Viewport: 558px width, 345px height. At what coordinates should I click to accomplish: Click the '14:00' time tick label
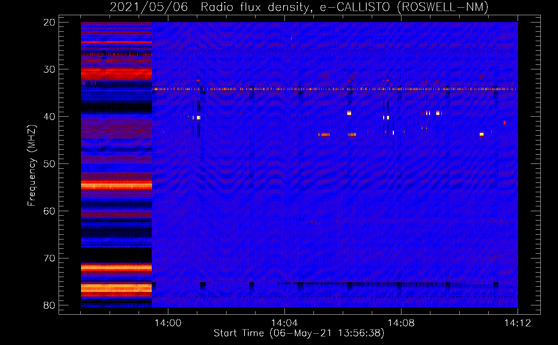tap(168, 323)
